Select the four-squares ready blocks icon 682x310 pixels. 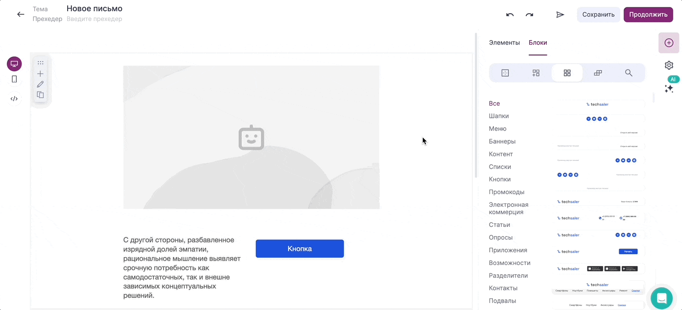pyautogui.click(x=567, y=73)
